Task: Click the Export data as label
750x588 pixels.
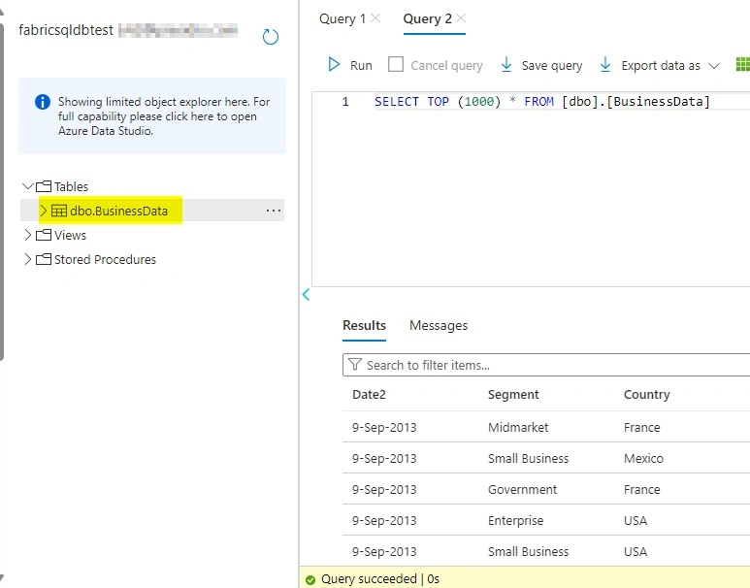Action: 661,66
